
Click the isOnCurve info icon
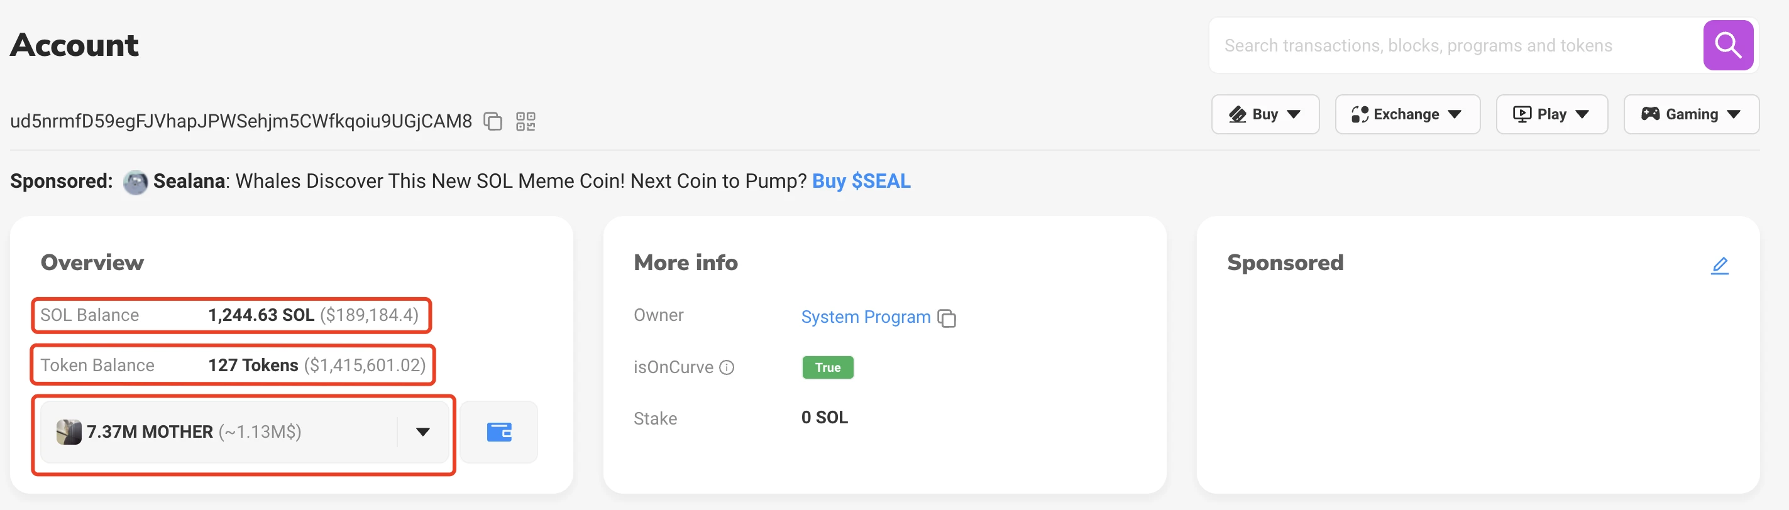click(727, 368)
